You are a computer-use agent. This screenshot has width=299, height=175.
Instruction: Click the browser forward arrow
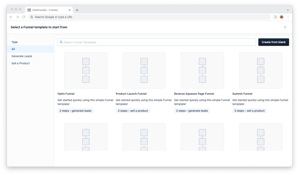17,17
